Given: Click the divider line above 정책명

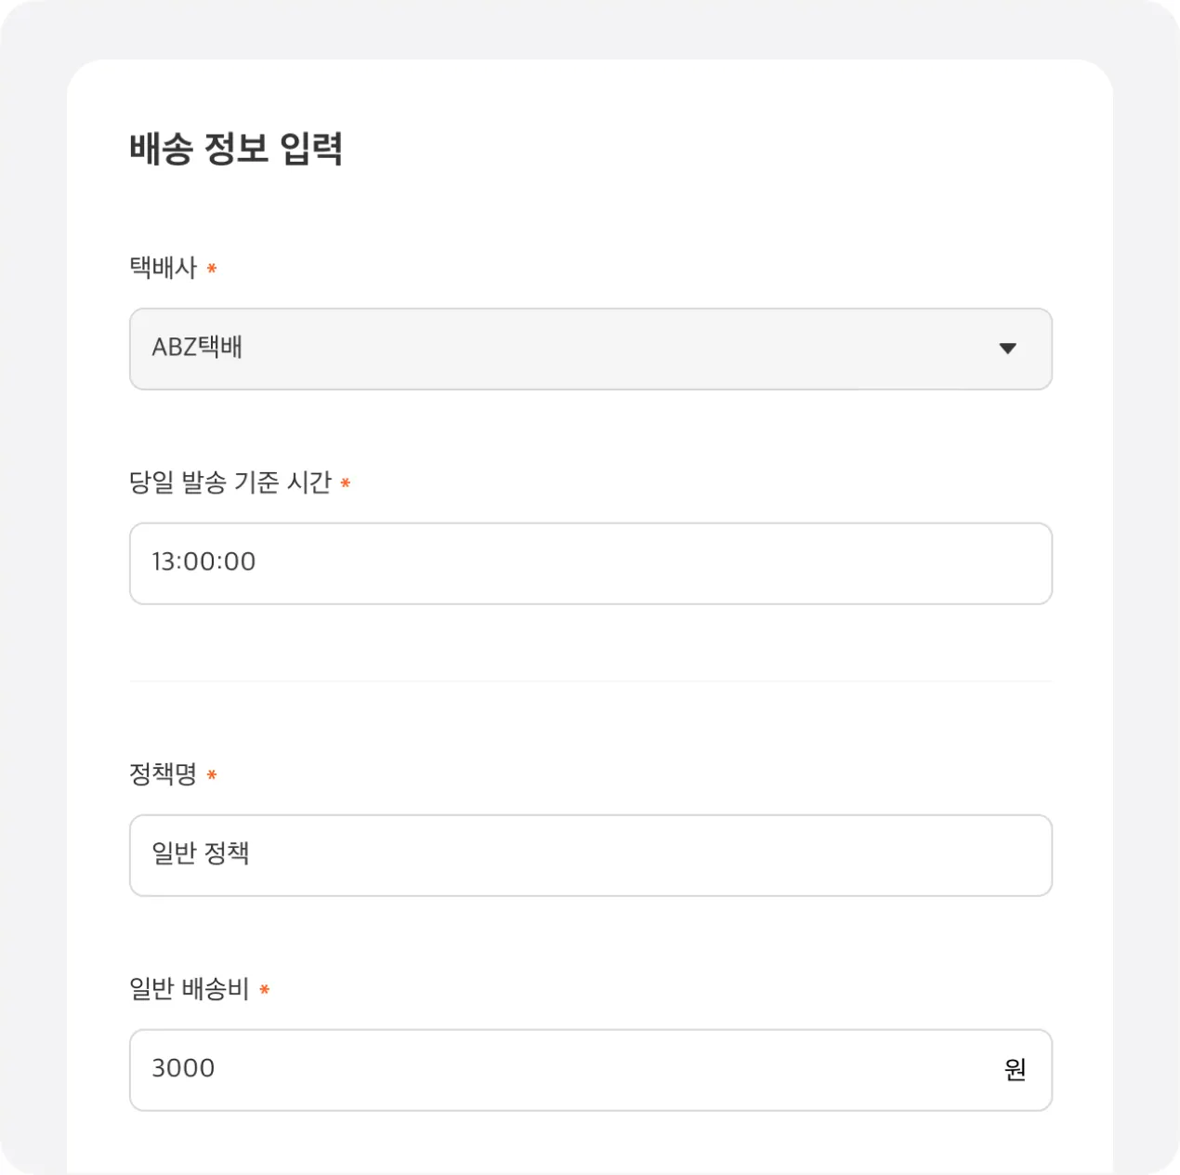Looking at the screenshot, I should 590,681.
